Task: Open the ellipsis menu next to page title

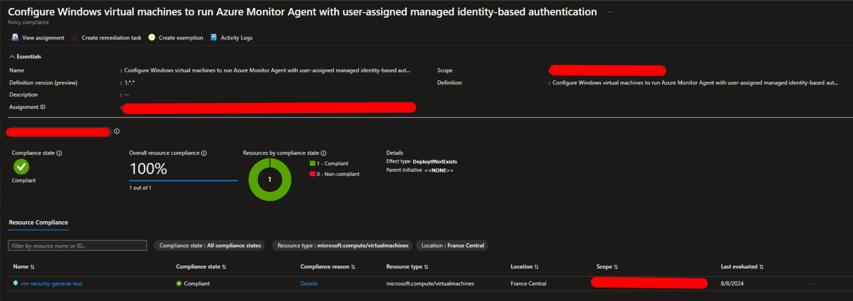Action: pos(611,12)
